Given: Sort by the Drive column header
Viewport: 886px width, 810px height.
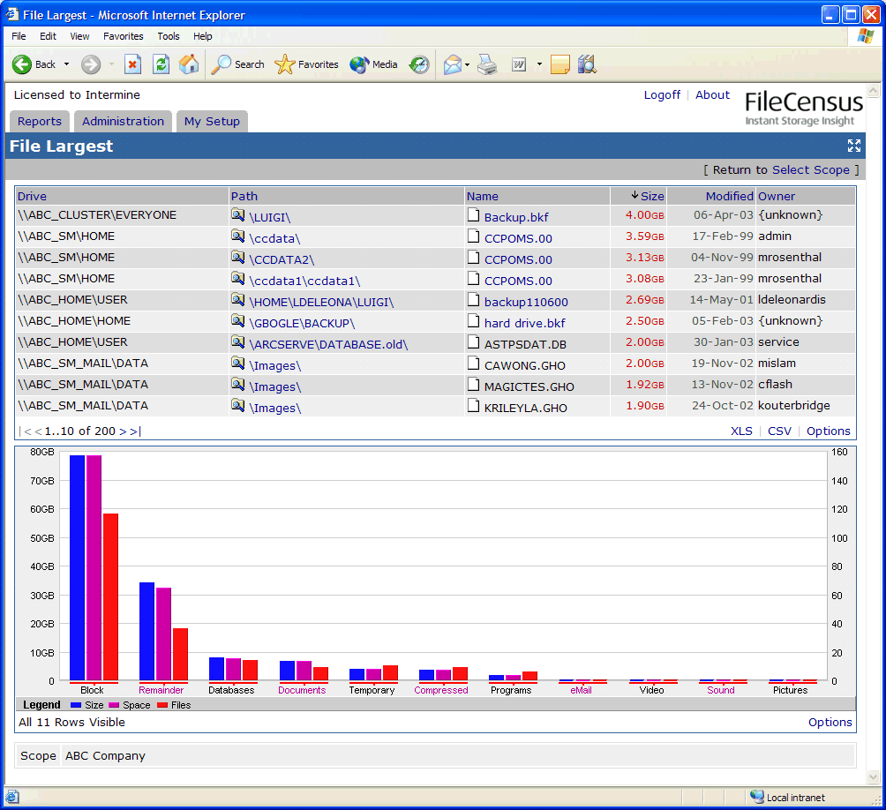Looking at the screenshot, I should 32,196.
